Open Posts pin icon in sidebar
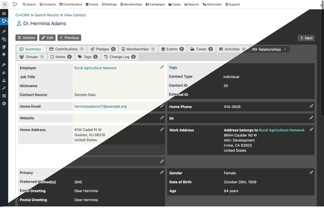Image resolution: width=324 pixels, height=208 pixels. [x=4, y=31]
